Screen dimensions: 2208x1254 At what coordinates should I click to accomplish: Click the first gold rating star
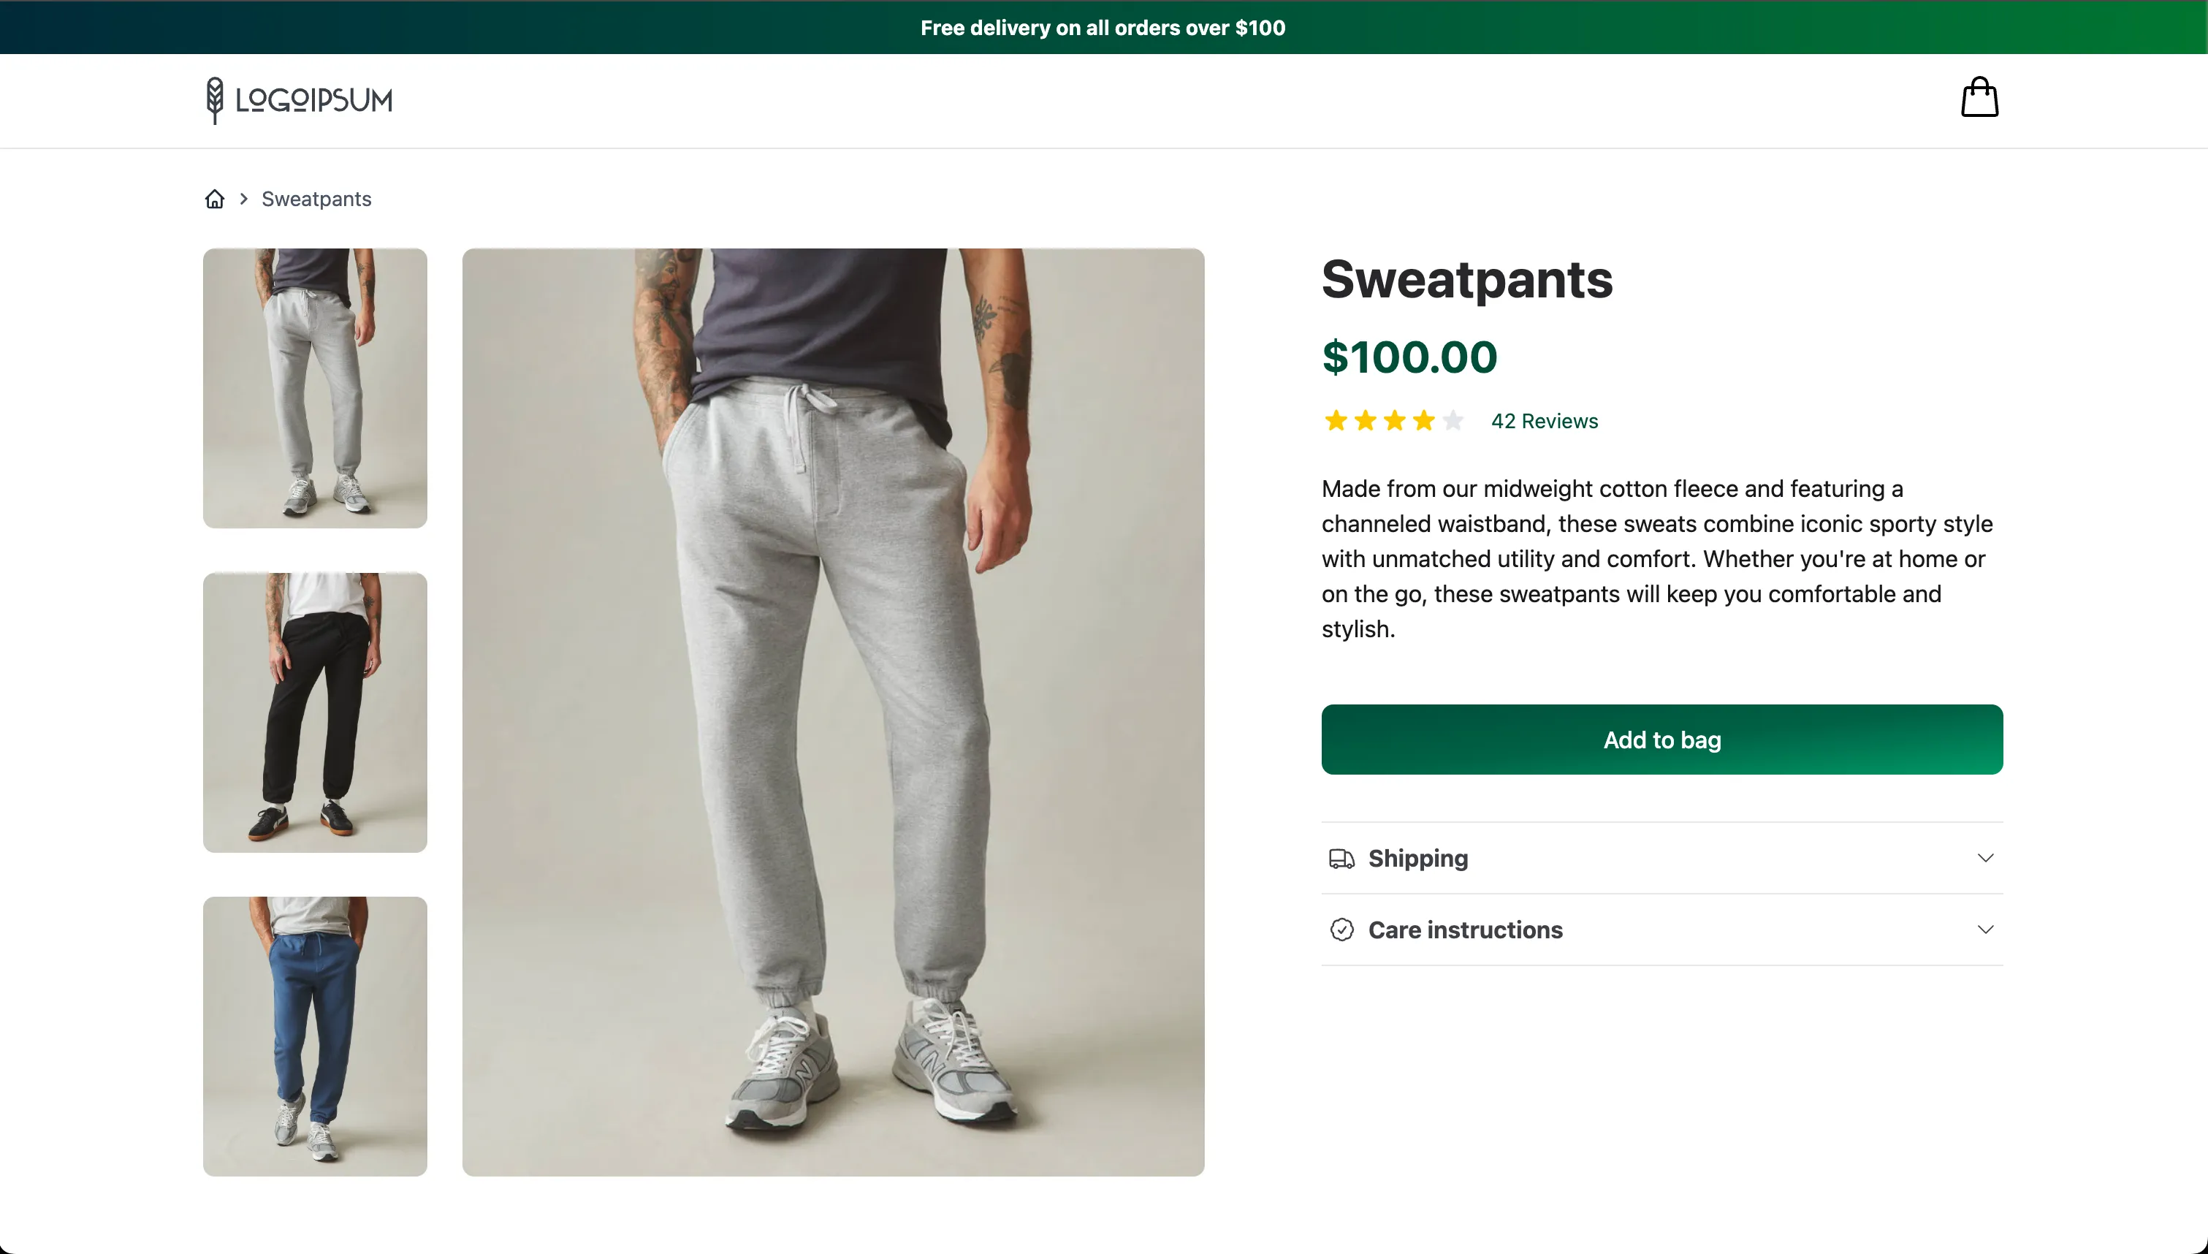tap(1336, 420)
